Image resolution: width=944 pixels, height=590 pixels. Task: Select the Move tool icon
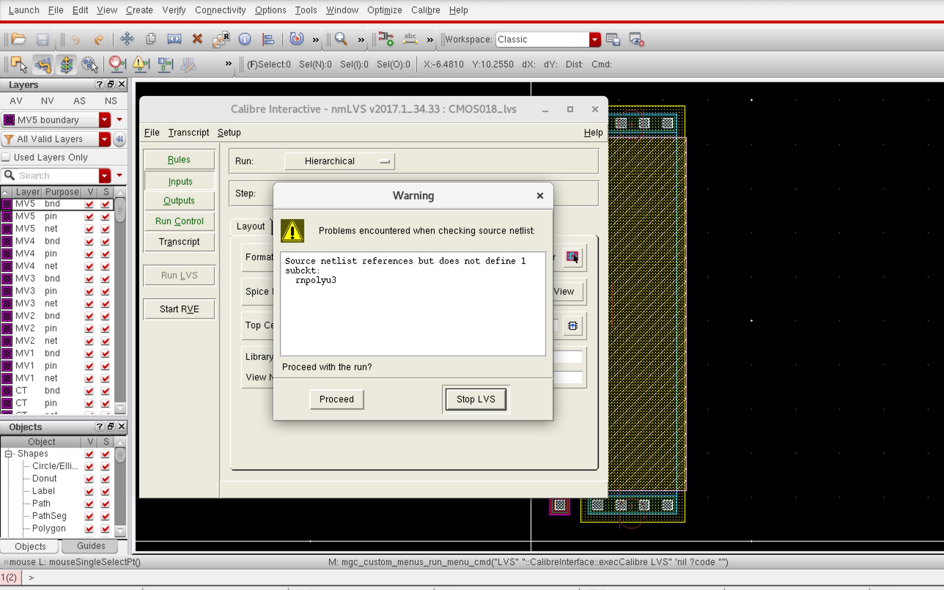pyautogui.click(x=127, y=39)
